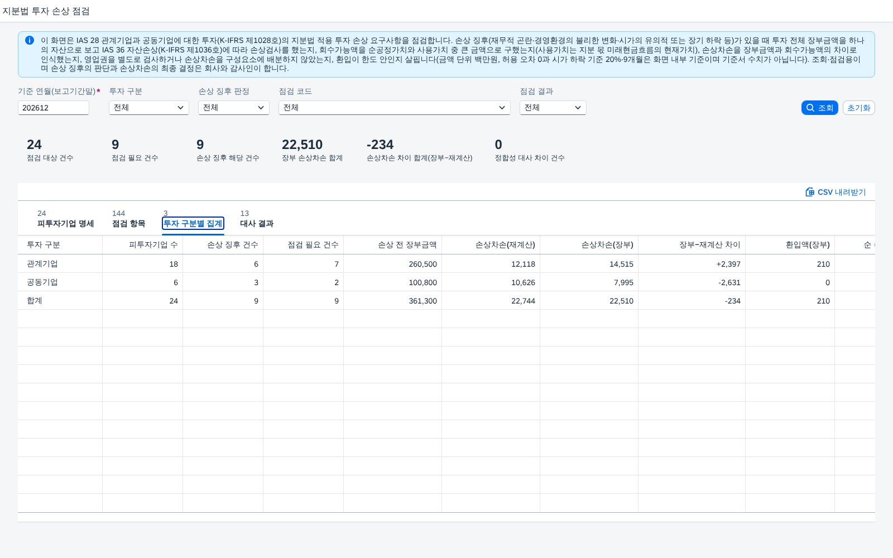This screenshot has height=558, width=893.
Task: Click the blue info icon in the notice banner
Action: 30,40
